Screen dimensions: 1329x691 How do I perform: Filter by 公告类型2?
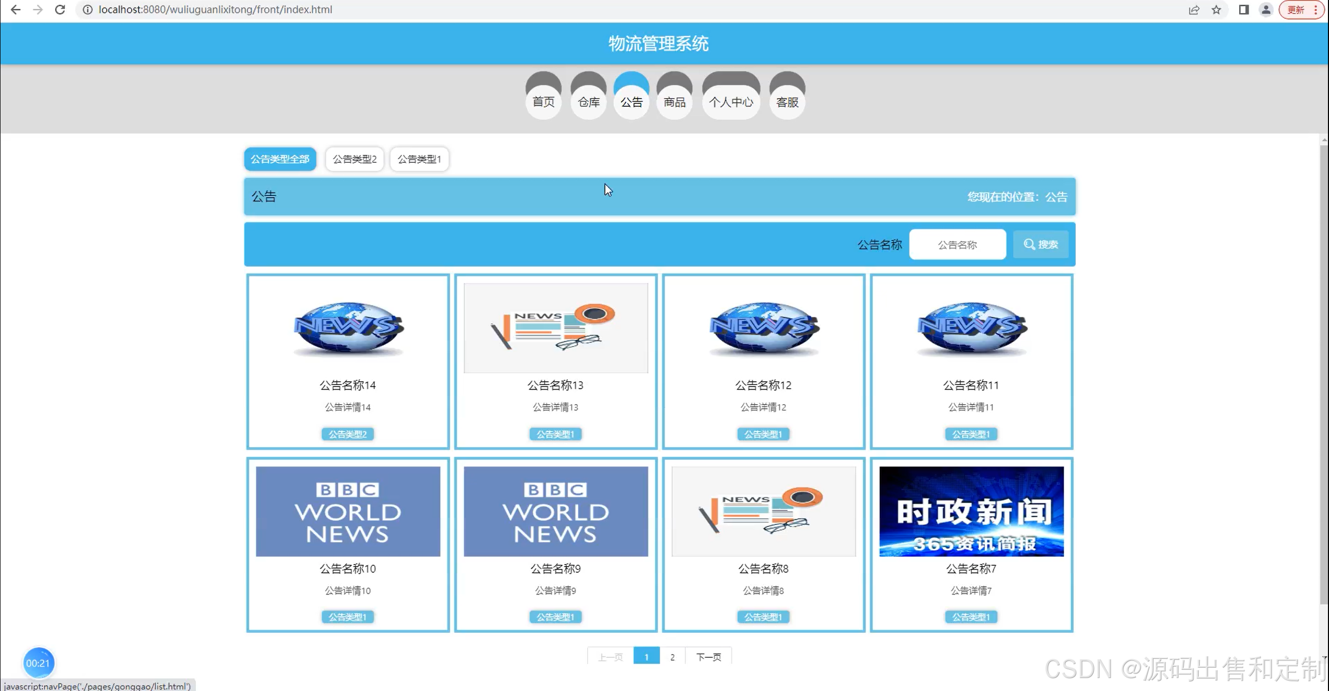[x=355, y=159]
